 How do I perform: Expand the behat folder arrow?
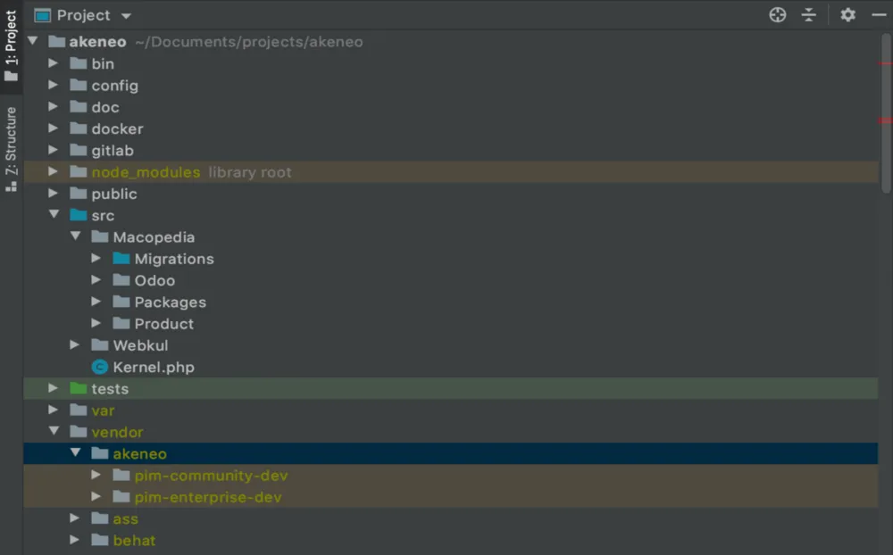click(x=75, y=540)
